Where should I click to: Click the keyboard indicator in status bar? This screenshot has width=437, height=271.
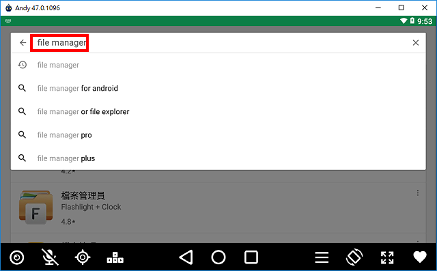point(8,21)
